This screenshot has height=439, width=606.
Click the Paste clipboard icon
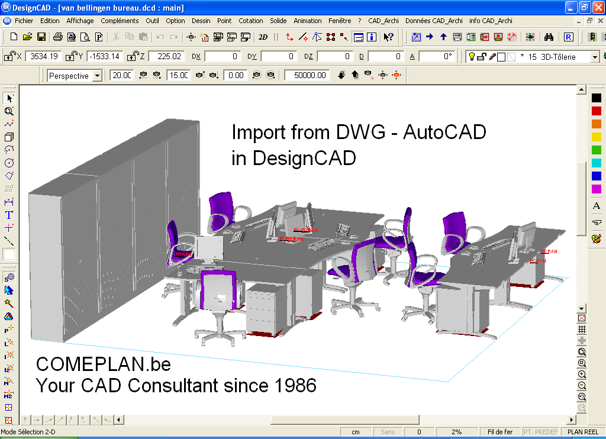coord(143,37)
